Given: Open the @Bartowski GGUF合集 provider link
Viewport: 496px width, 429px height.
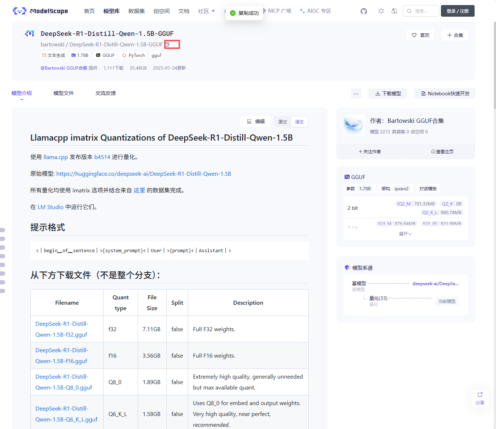Looking at the screenshot, I should click(x=64, y=68).
